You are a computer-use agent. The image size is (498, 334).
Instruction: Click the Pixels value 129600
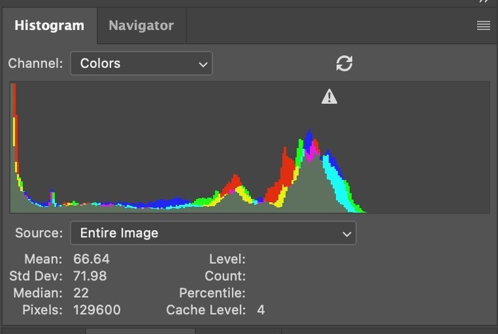click(x=97, y=310)
